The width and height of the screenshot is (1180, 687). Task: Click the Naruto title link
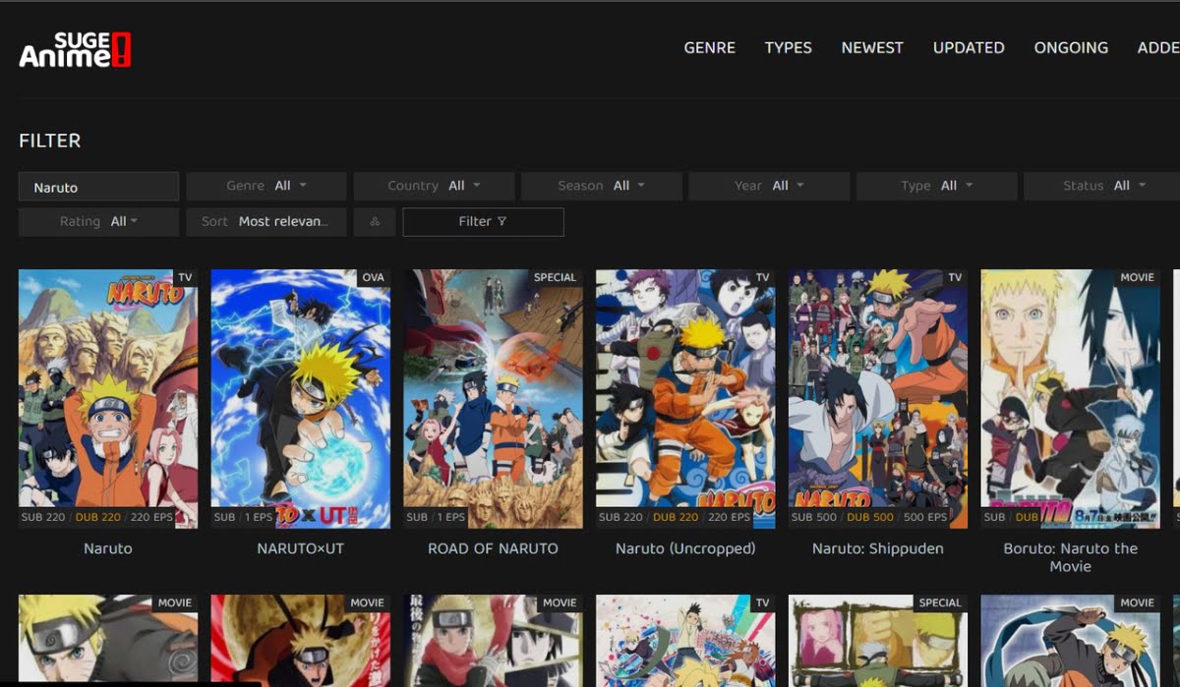coord(108,548)
